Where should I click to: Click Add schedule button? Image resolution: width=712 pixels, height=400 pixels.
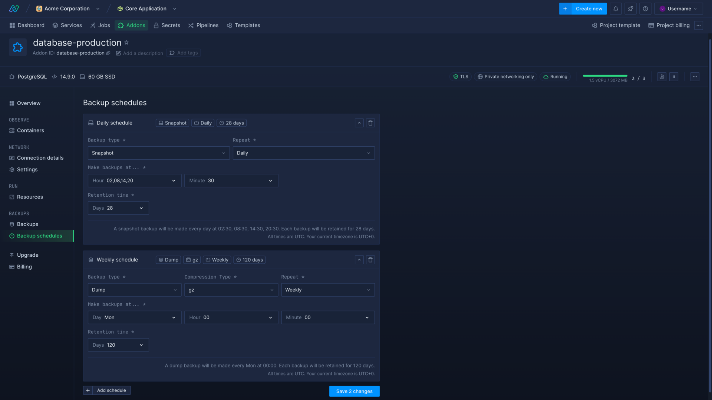coord(106,391)
